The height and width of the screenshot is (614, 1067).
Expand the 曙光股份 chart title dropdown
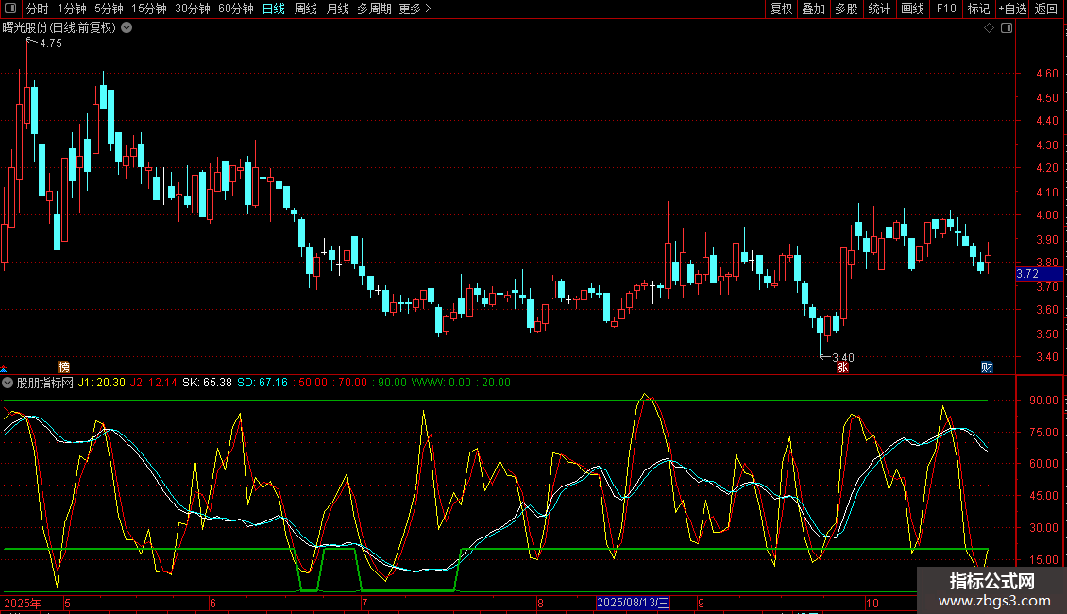click(127, 27)
